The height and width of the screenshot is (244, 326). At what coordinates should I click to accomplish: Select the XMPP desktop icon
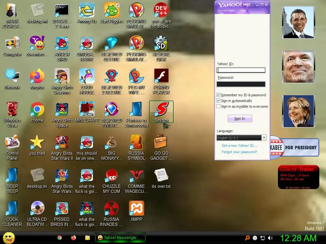(136, 211)
